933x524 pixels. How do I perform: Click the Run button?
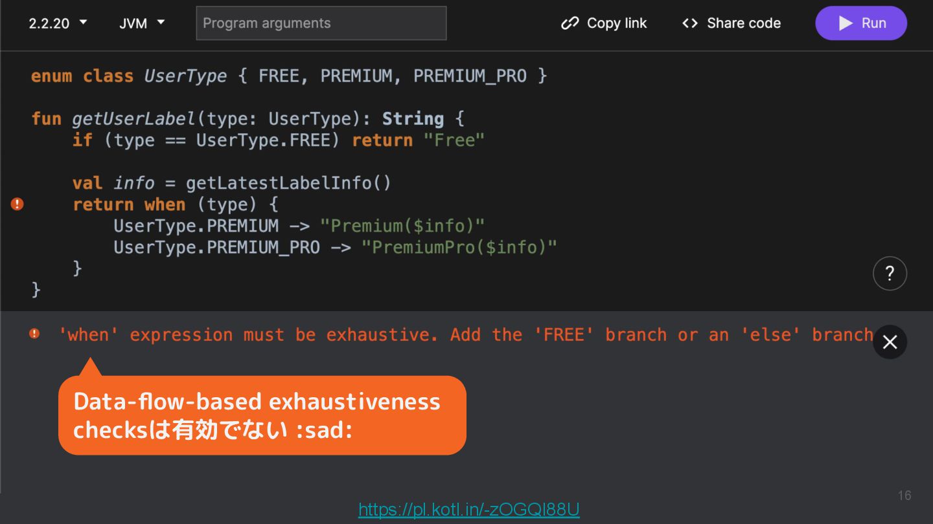[860, 23]
